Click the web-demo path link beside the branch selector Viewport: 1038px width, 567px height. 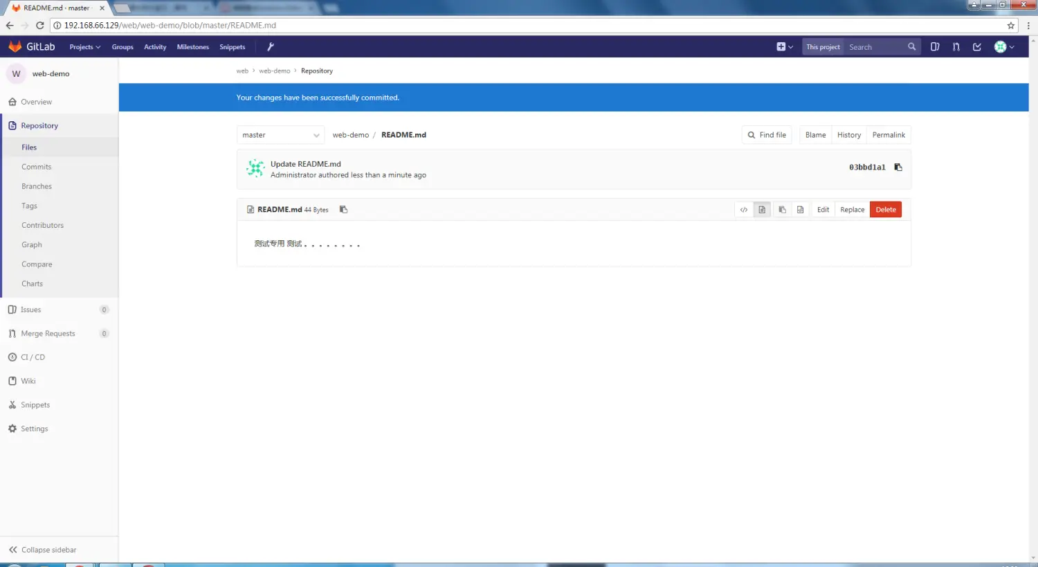point(351,135)
